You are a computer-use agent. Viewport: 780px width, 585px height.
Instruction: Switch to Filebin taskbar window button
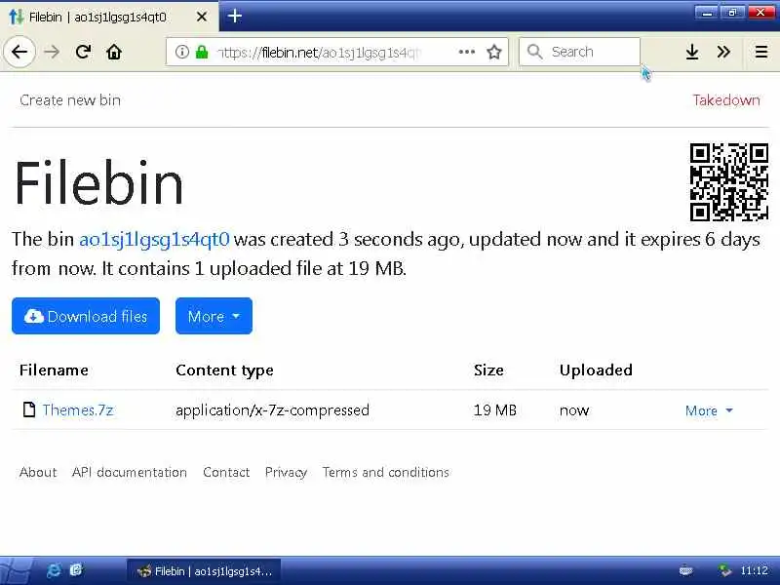(x=204, y=571)
